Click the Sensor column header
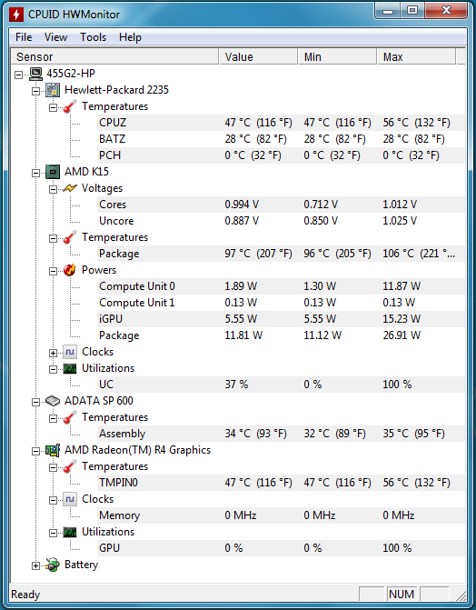 point(114,56)
